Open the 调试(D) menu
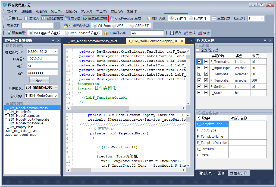The height and width of the screenshot is (187, 276). click(x=71, y=12)
